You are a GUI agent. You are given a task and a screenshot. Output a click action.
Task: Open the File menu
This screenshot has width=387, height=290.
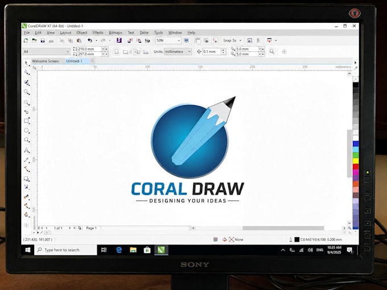[x=27, y=32]
